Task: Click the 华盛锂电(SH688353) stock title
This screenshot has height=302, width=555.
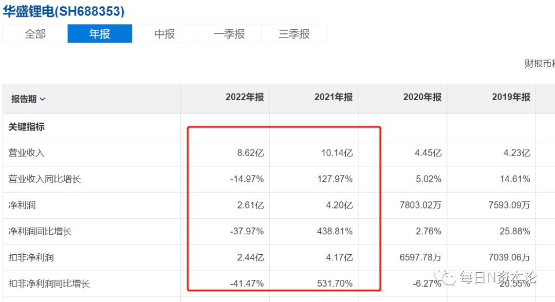Action: tap(64, 11)
